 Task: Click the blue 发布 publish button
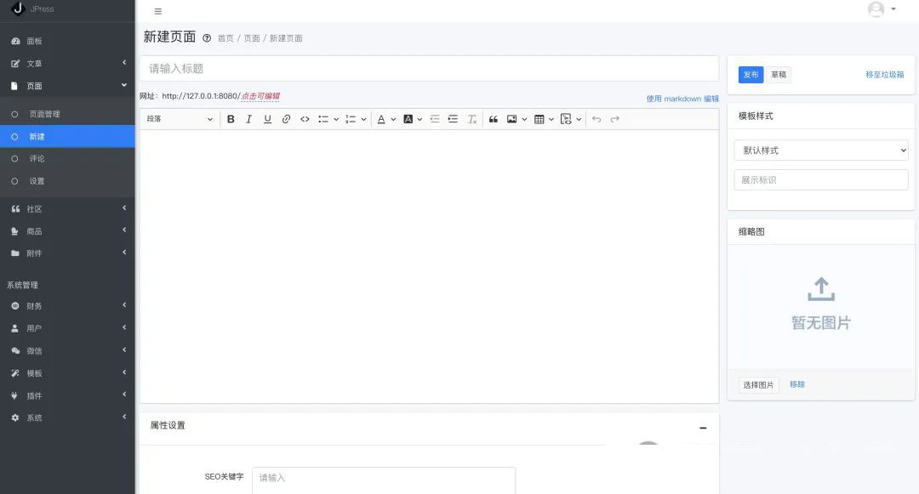751,75
